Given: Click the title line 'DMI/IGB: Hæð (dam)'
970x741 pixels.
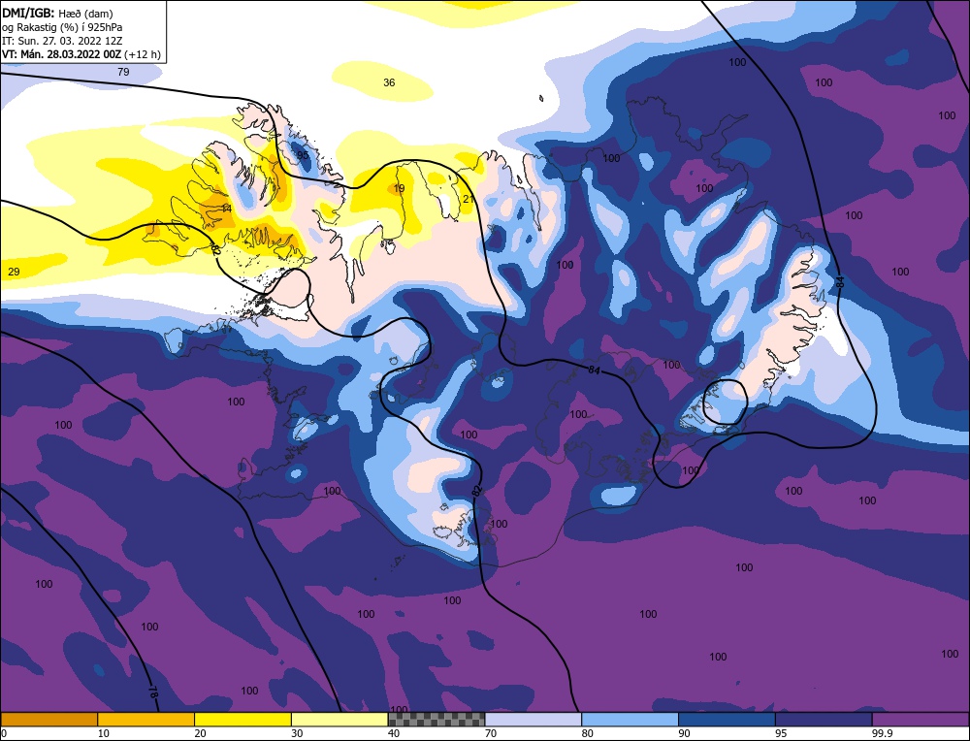Looking at the screenshot, I should click(x=57, y=13).
